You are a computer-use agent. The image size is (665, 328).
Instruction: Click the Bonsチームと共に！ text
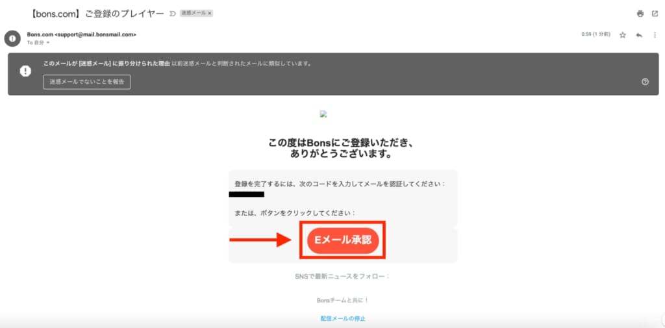[x=343, y=301]
